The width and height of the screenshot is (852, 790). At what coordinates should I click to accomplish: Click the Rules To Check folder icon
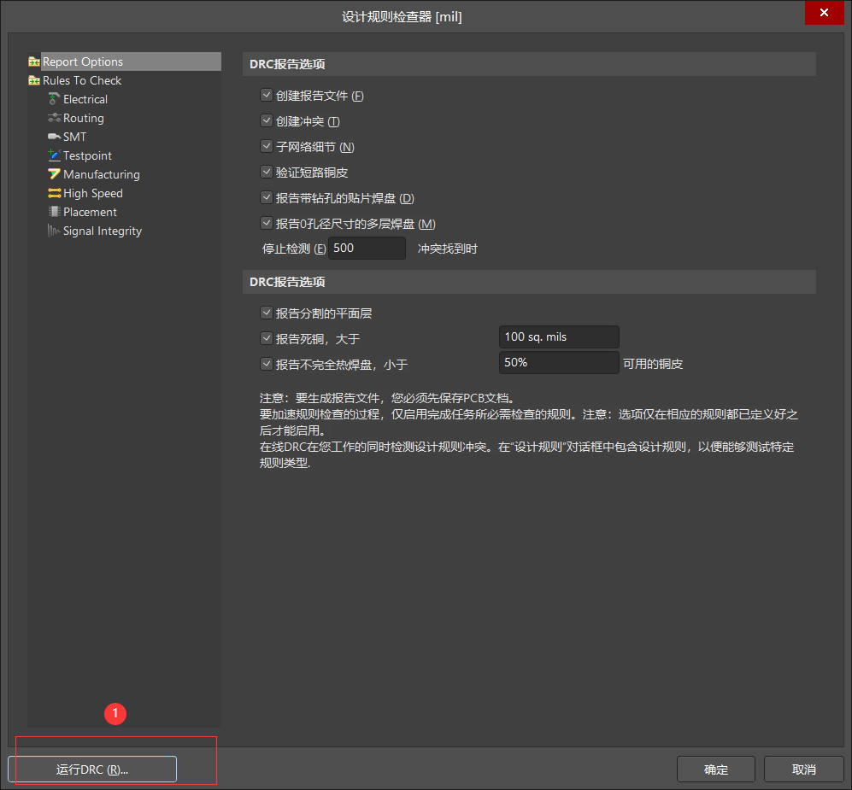coord(34,80)
